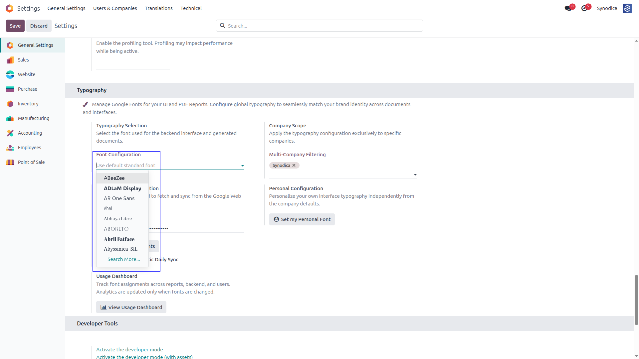Screen dimensions: 639x359
Task: Click the Settings breadcrumb title
Action: (x=66, y=26)
